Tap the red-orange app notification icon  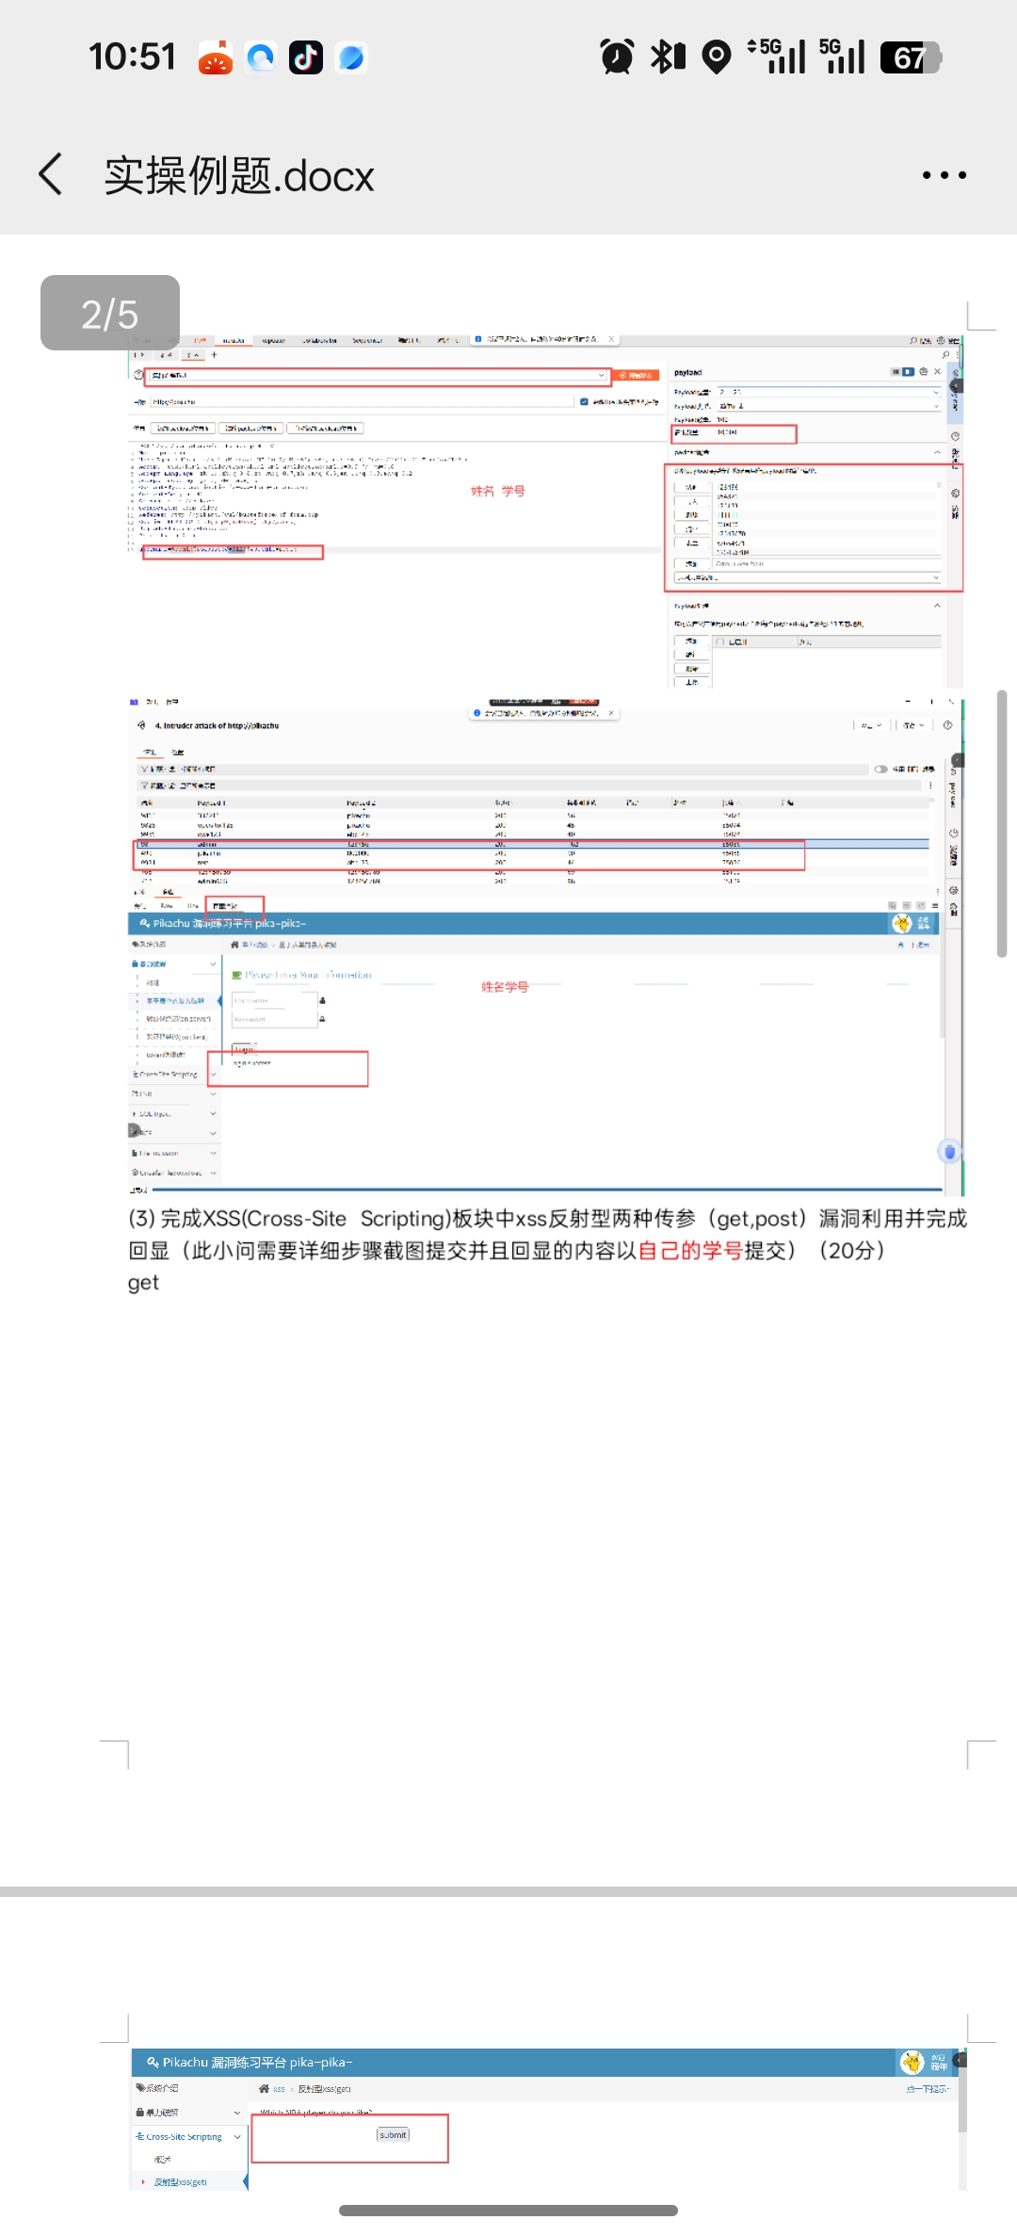(x=216, y=57)
